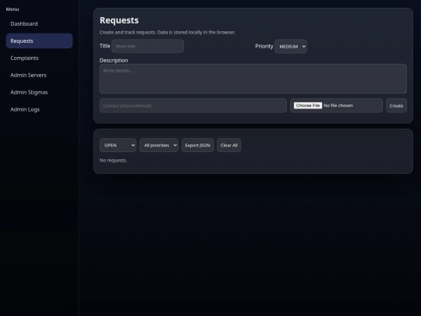Open Admin Servers section

[x=39, y=75]
